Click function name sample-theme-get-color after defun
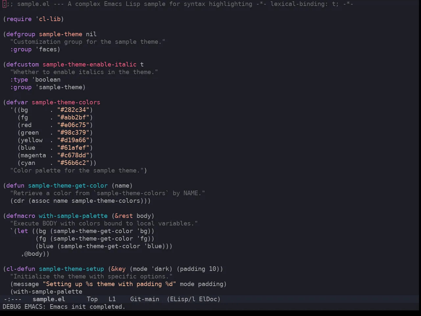This screenshot has height=316, width=421. coord(68,186)
